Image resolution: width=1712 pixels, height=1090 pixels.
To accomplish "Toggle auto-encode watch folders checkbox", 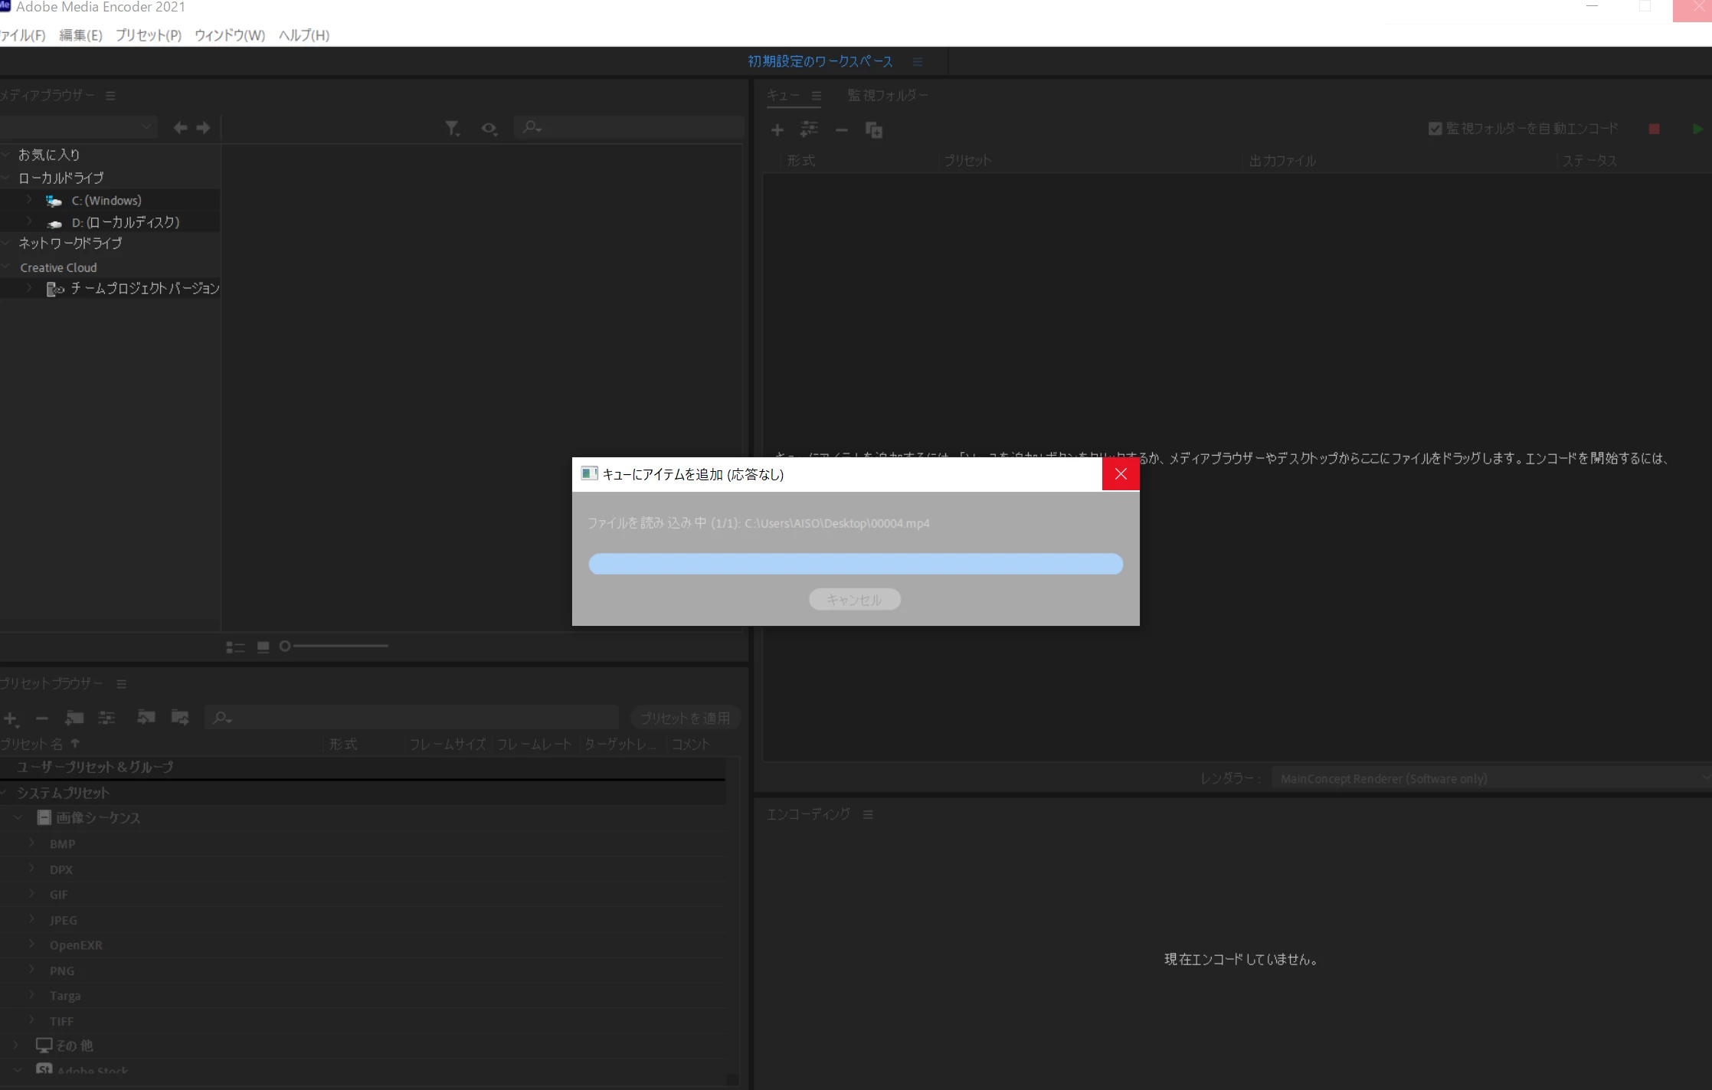I will point(1435,129).
